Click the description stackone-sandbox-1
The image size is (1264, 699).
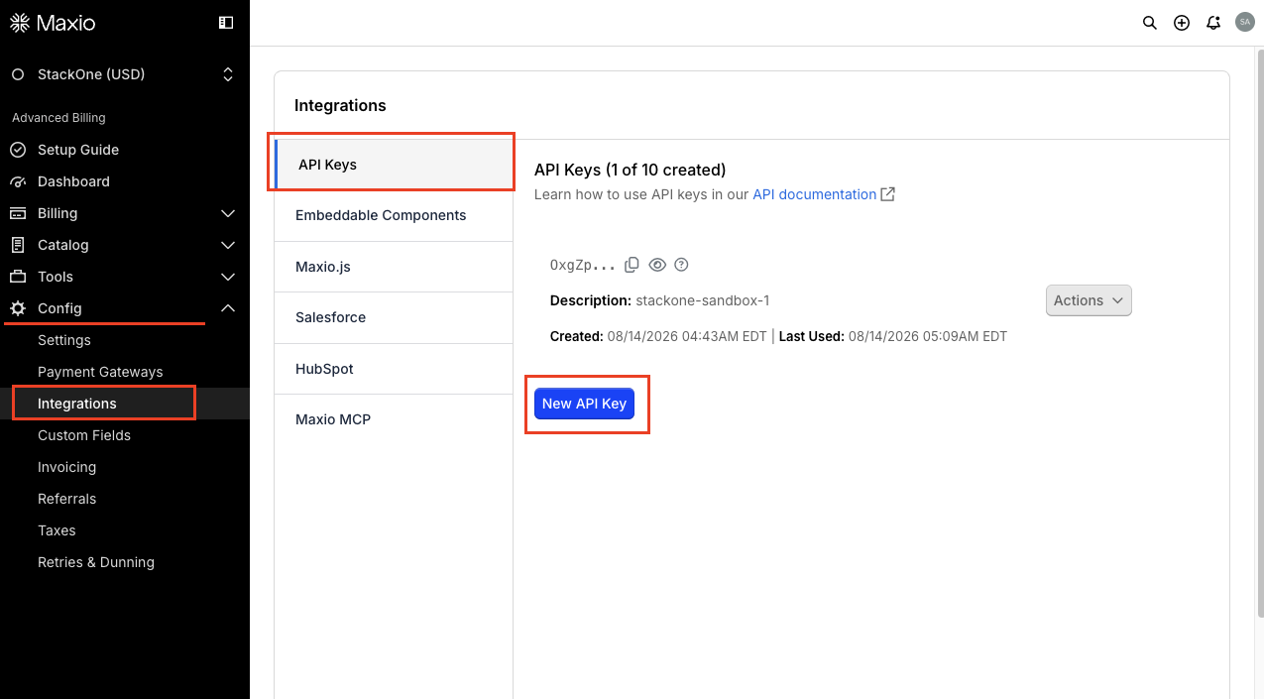(702, 300)
